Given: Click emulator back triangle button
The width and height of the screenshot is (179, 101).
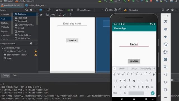Looking at the screenshot, I should click(x=165, y=75).
